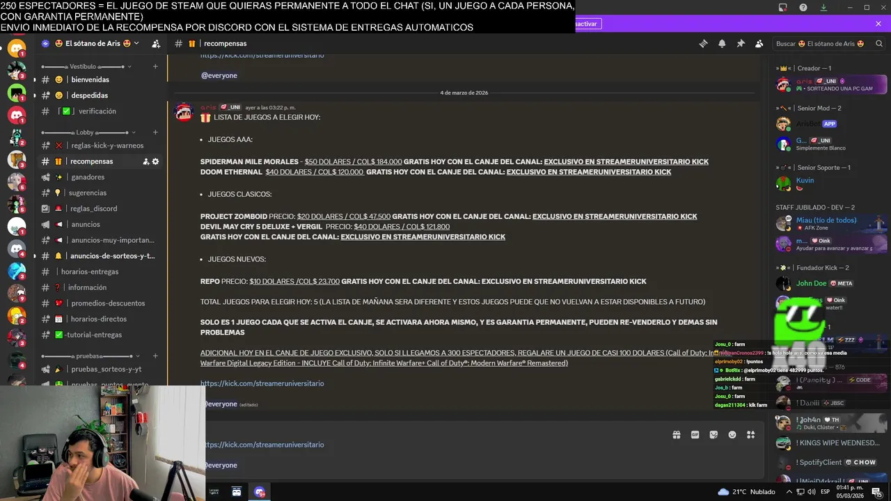Open the reglas_discord channel

click(x=99, y=209)
